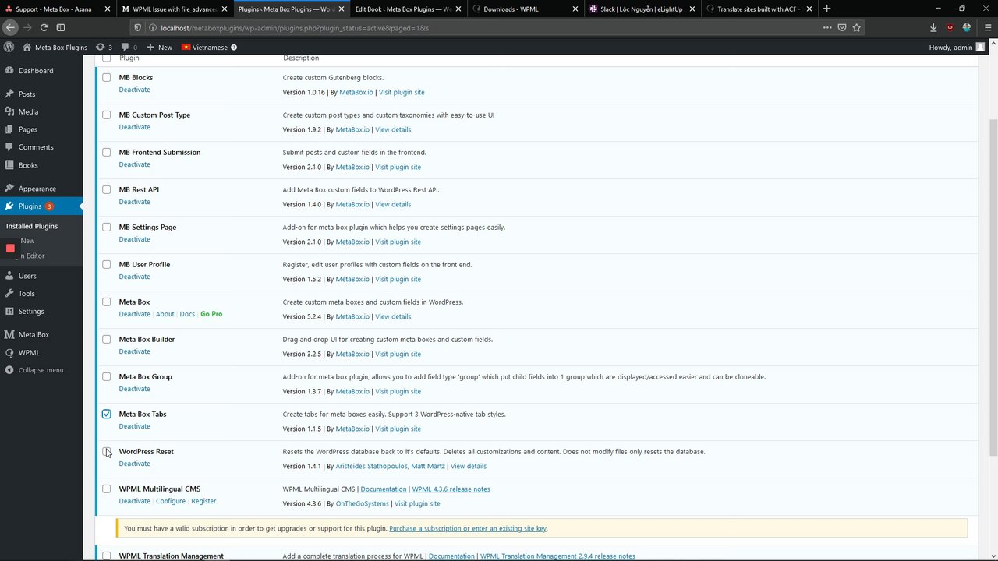Uncheck the Meta Box Tabs checkbox
This screenshot has width=998, height=561.
[x=107, y=414]
